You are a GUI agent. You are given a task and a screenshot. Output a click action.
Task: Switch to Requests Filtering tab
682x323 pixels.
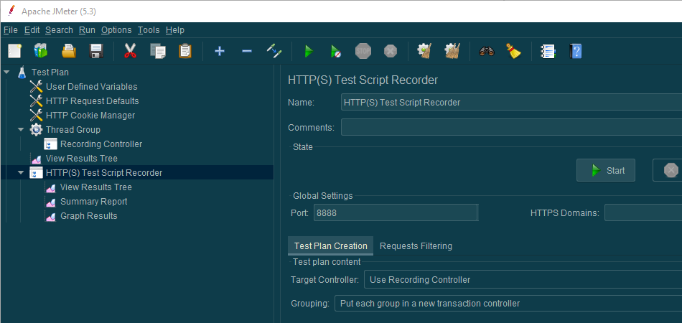416,246
